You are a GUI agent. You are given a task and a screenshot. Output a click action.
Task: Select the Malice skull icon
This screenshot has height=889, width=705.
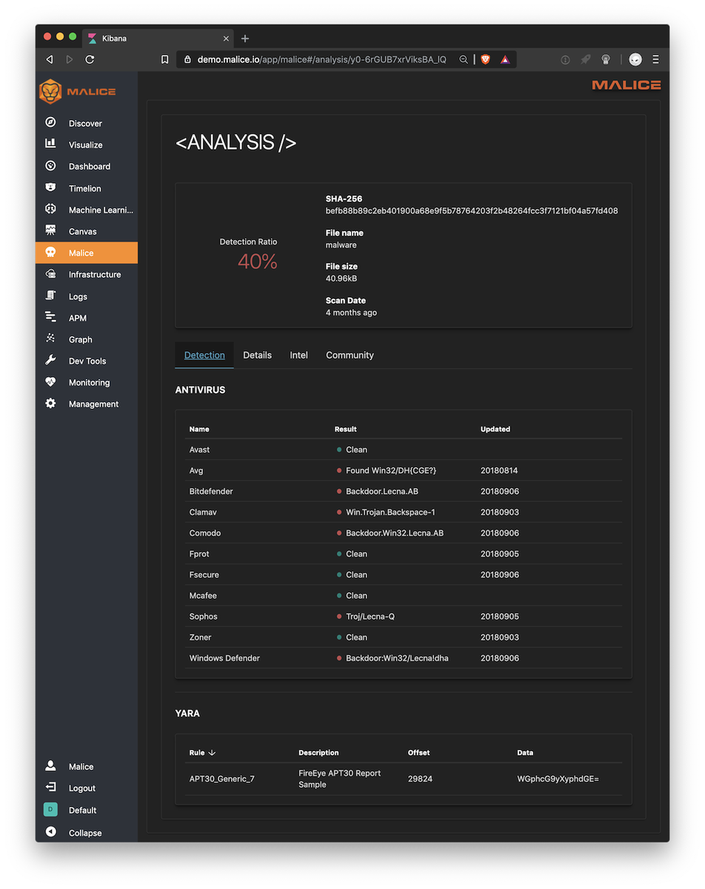point(50,253)
